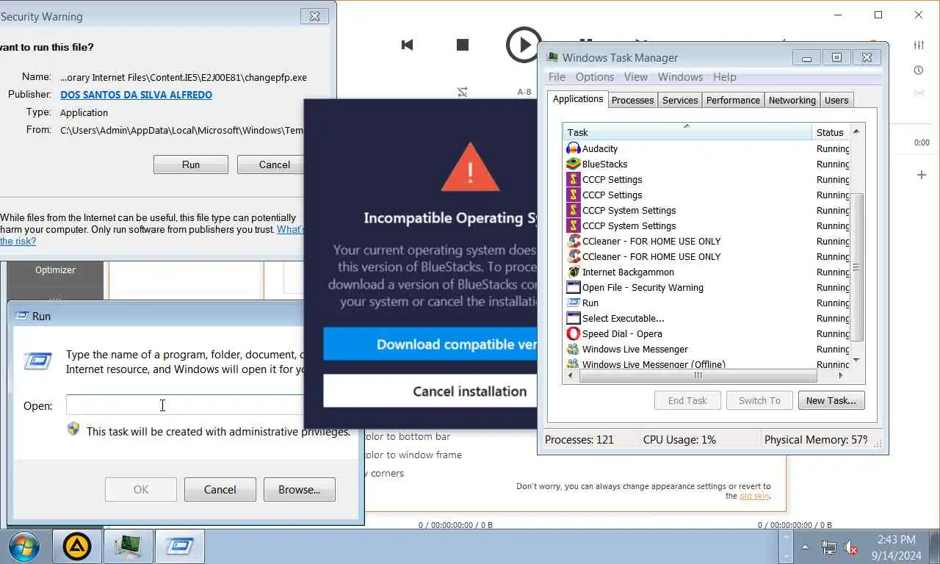
Task: Toggle the shuffle icon in media player
Action: [462, 92]
